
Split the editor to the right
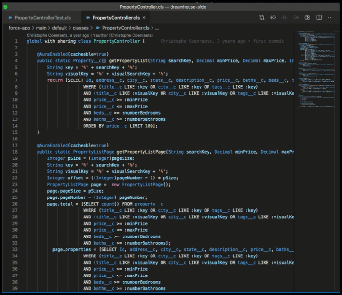coord(319,17)
